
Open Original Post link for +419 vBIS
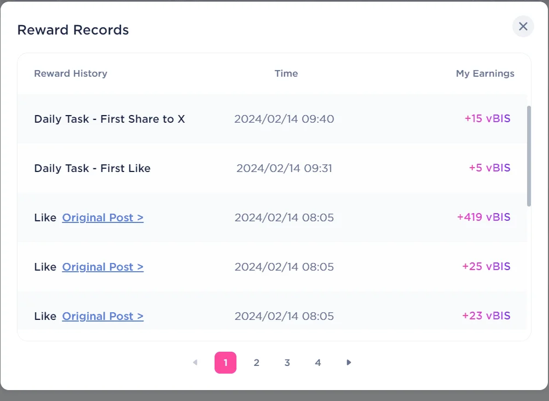tap(103, 217)
